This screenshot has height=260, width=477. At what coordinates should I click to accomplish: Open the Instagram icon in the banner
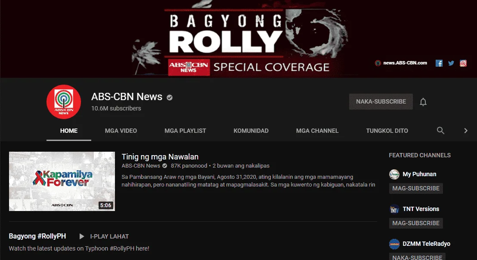[463, 63]
